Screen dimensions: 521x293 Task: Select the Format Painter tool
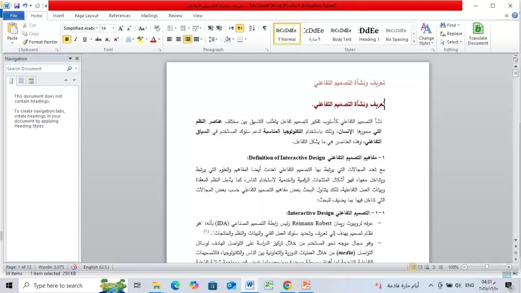(40, 42)
